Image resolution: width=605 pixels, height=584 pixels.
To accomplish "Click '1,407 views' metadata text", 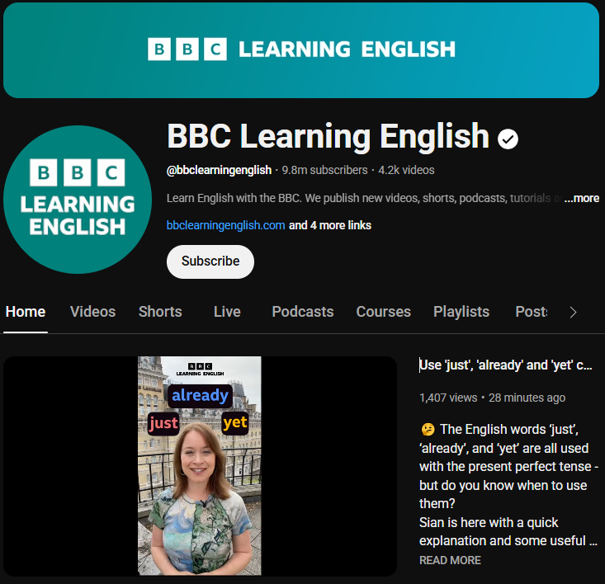I will click(448, 398).
